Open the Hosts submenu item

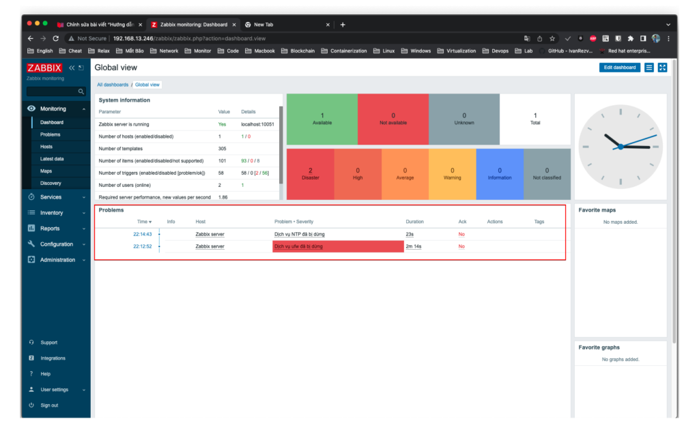[x=46, y=147]
